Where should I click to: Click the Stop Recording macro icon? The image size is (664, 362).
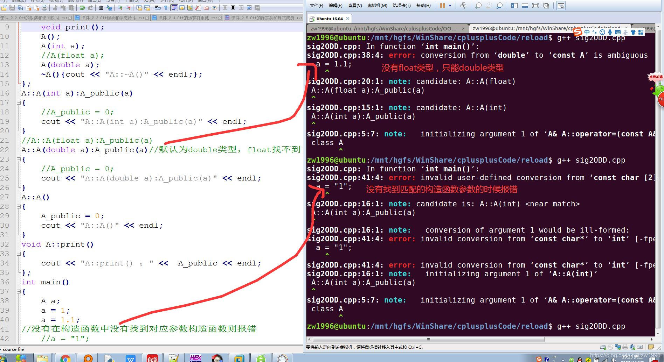point(233,7)
